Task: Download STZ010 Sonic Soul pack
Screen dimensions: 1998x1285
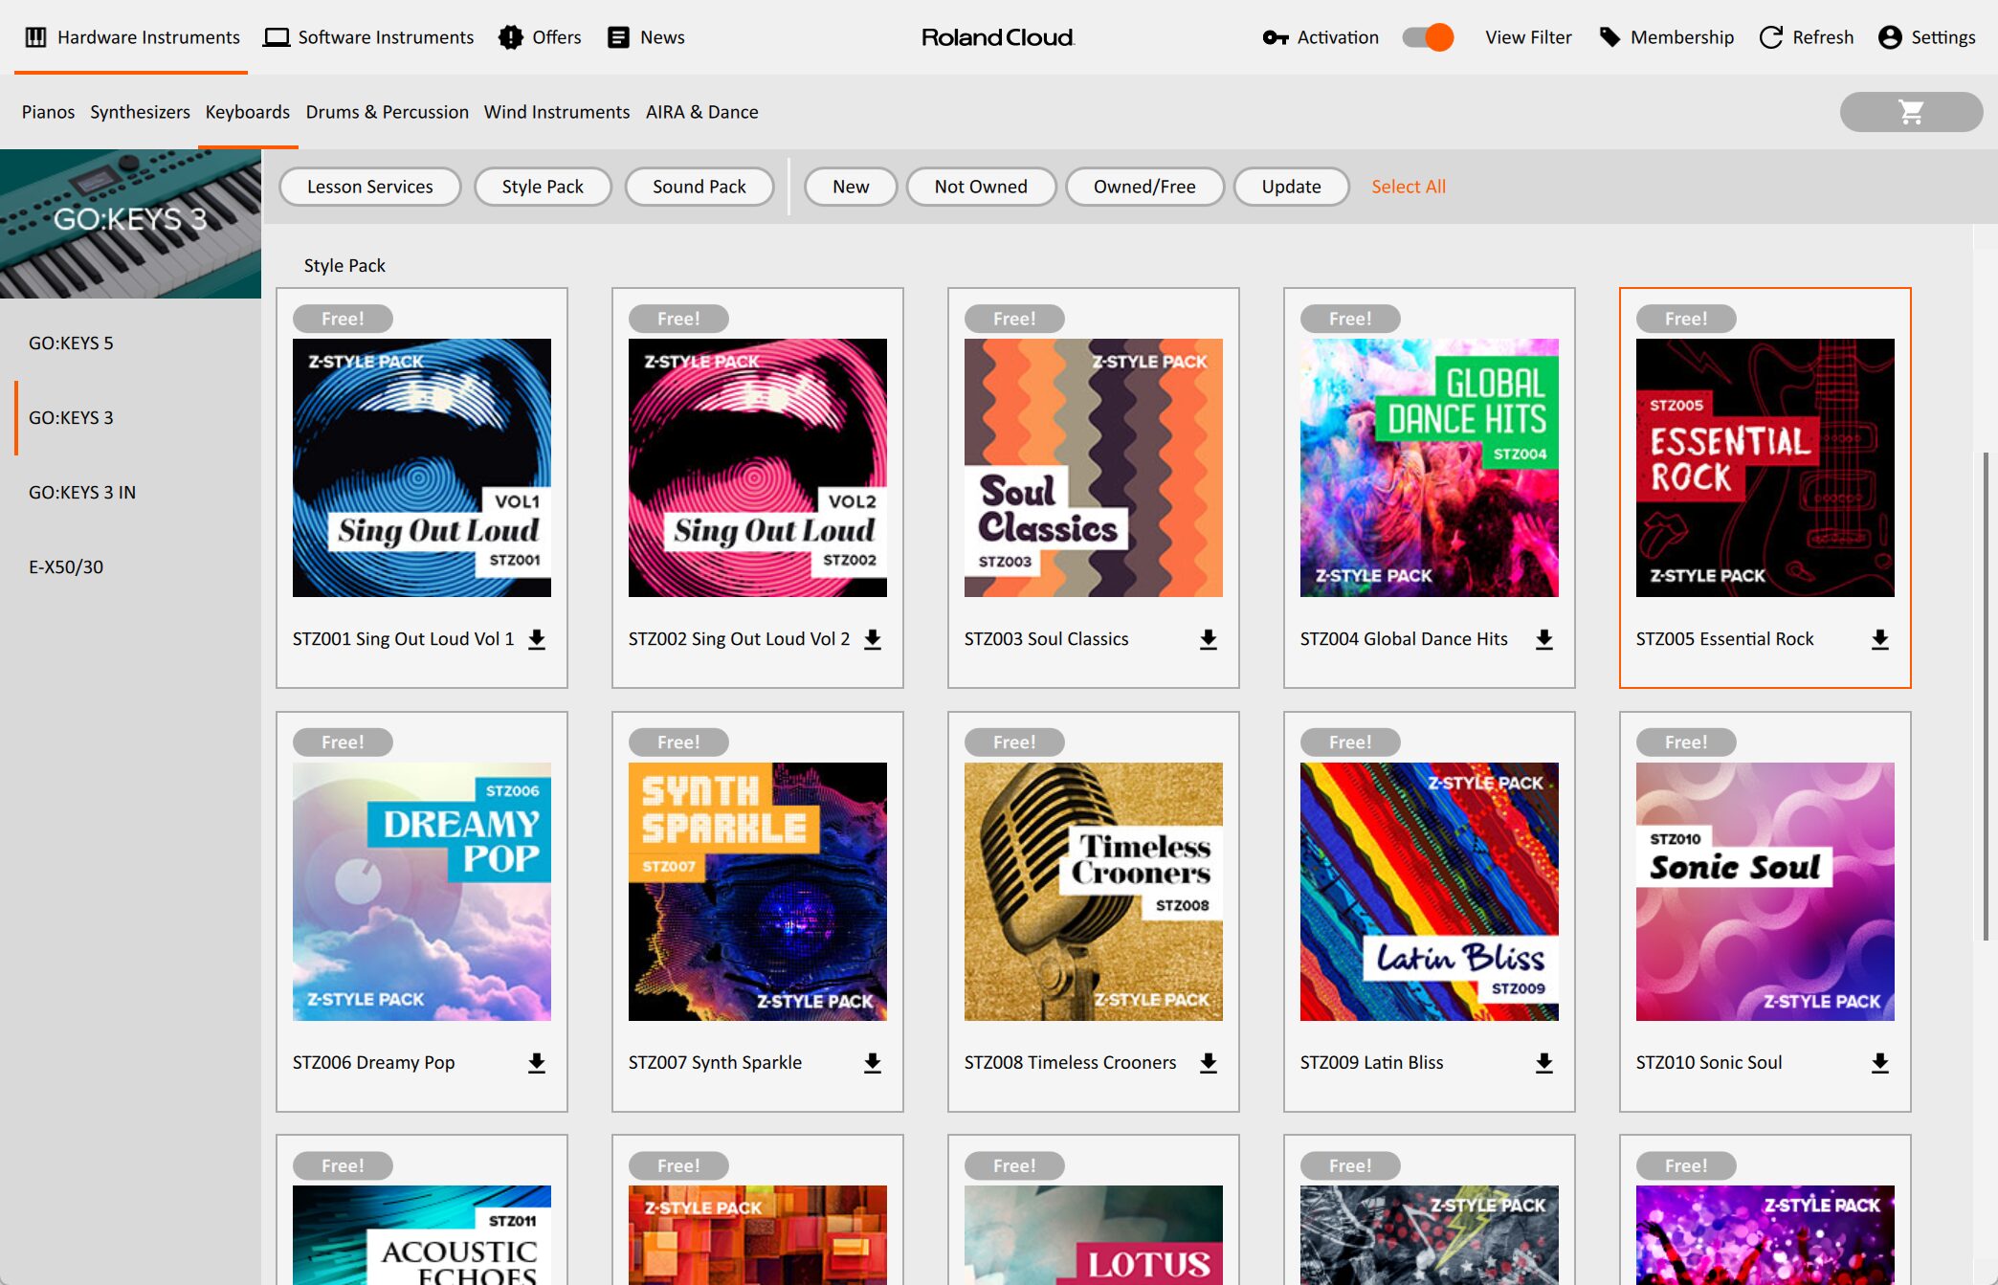Action: tap(1880, 1063)
